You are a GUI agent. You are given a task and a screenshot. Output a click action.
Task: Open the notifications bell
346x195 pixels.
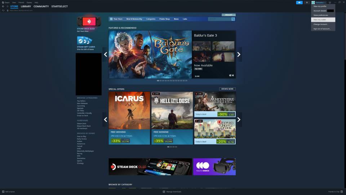[x=307, y=3]
